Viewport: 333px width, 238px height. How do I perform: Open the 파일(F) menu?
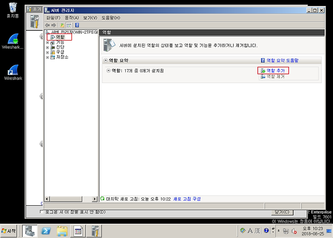[53, 18]
